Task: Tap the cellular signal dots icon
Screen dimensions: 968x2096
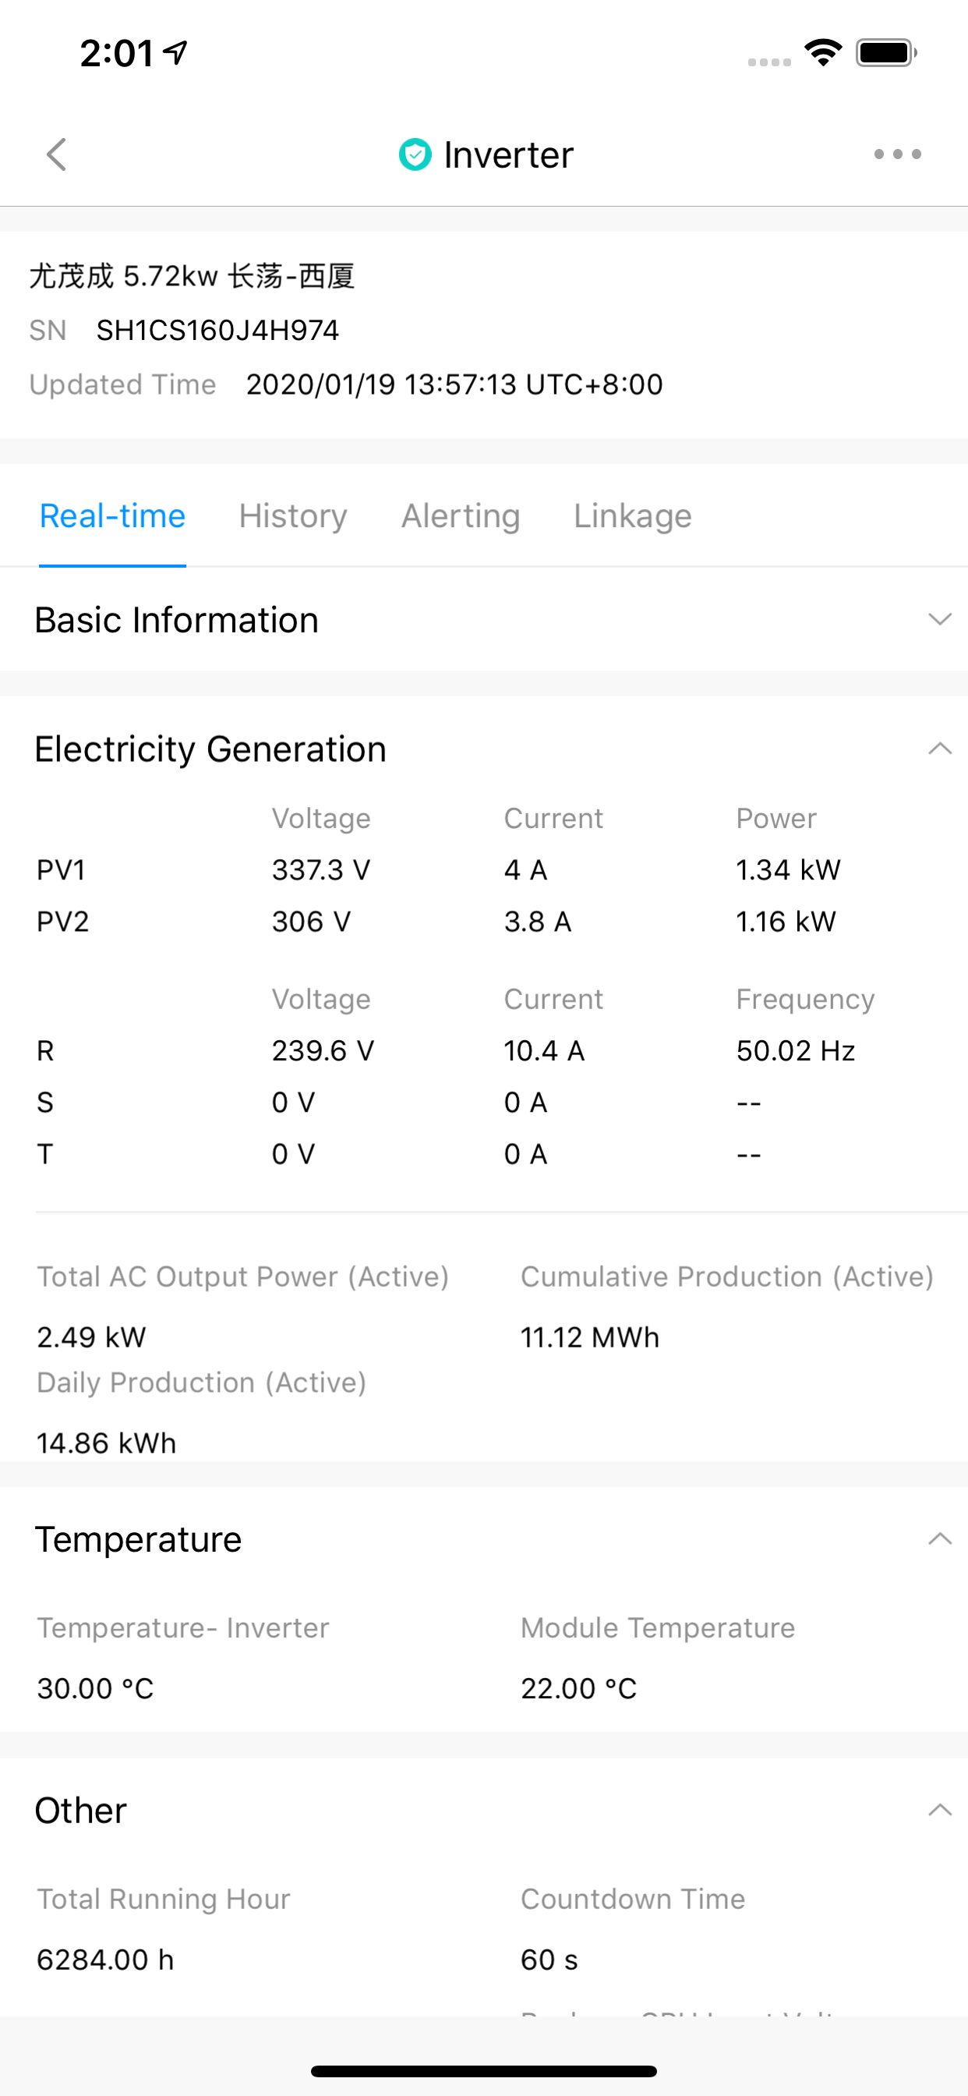Action: (769, 62)
